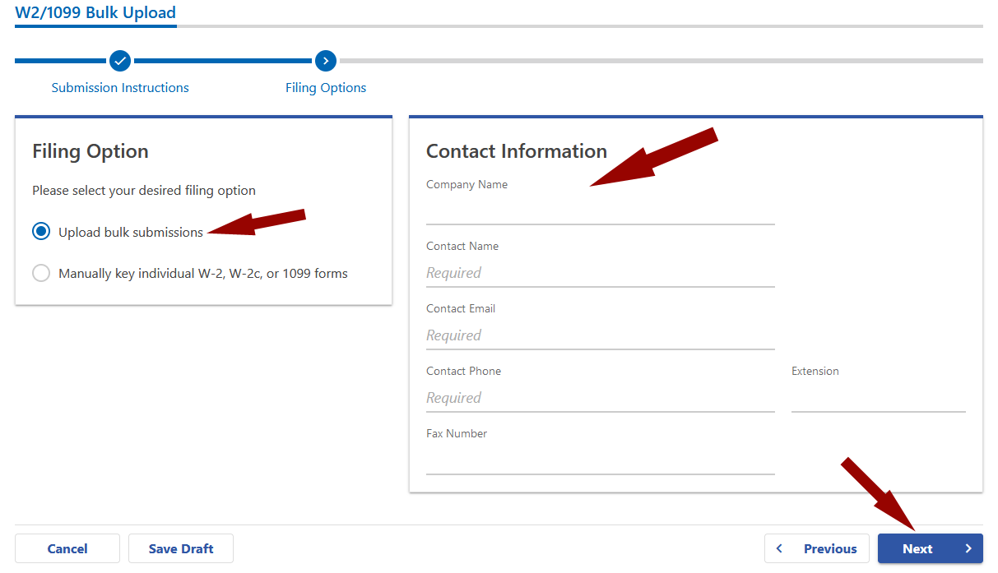
Task: Cancel the bulk upload submission
Action: point(67,548)
